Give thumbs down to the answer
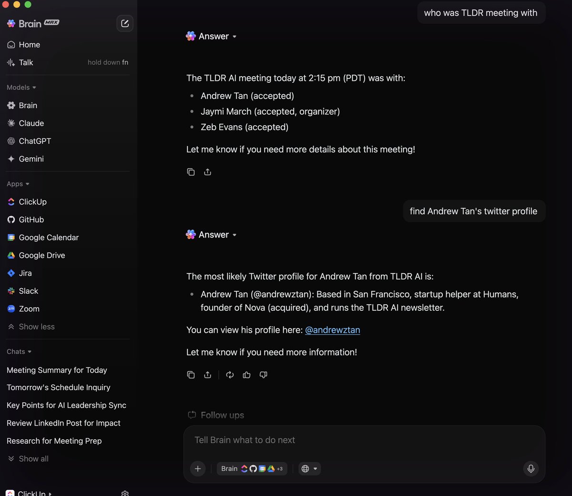The width and height of the screenshot is (572, 496). pos(263,375)
